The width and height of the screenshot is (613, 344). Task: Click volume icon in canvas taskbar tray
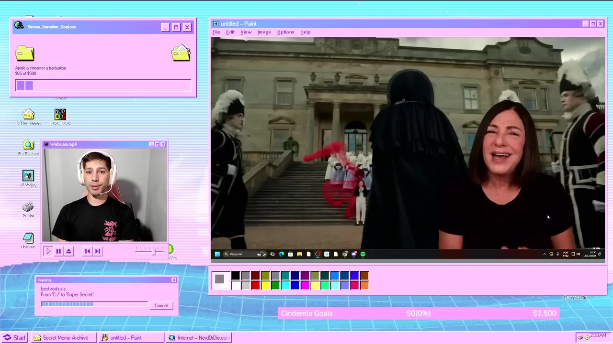[579, 254]
